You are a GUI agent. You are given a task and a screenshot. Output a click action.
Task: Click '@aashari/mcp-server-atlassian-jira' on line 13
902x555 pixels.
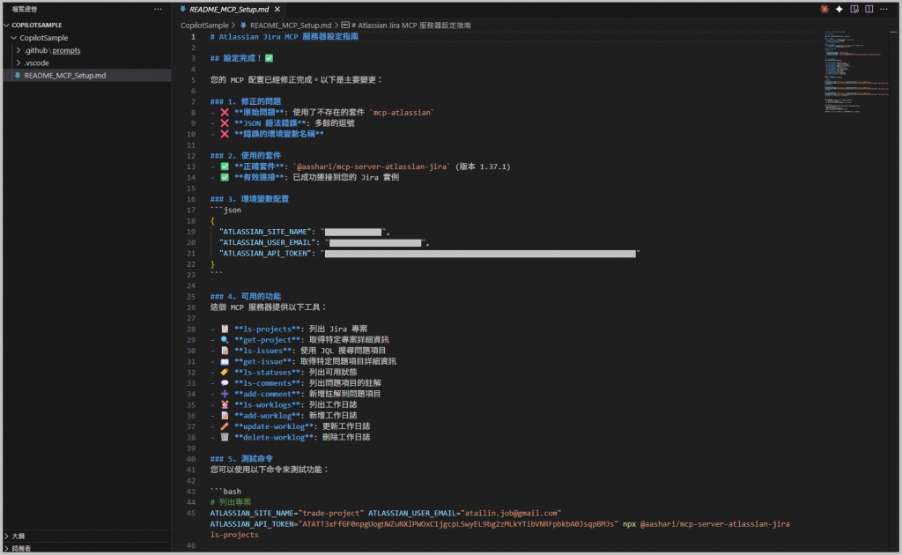click(371, 166)
